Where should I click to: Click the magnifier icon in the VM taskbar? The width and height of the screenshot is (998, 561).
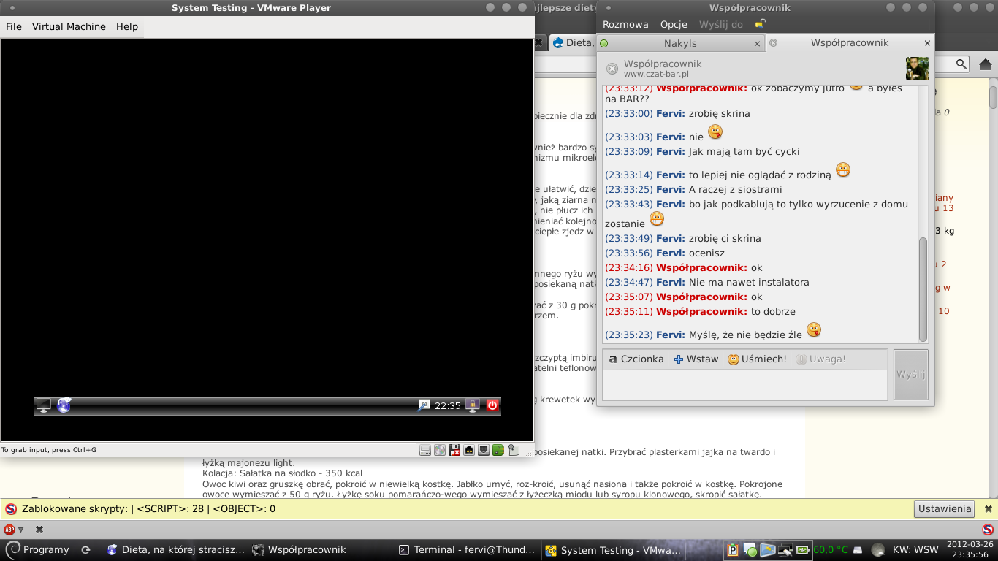424,405
